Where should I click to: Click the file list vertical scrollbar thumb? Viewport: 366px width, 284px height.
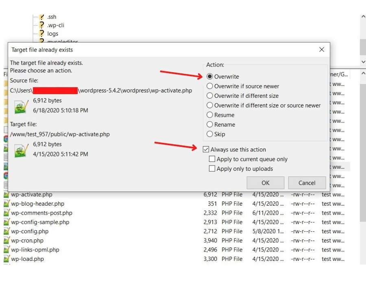pos(363,153)
